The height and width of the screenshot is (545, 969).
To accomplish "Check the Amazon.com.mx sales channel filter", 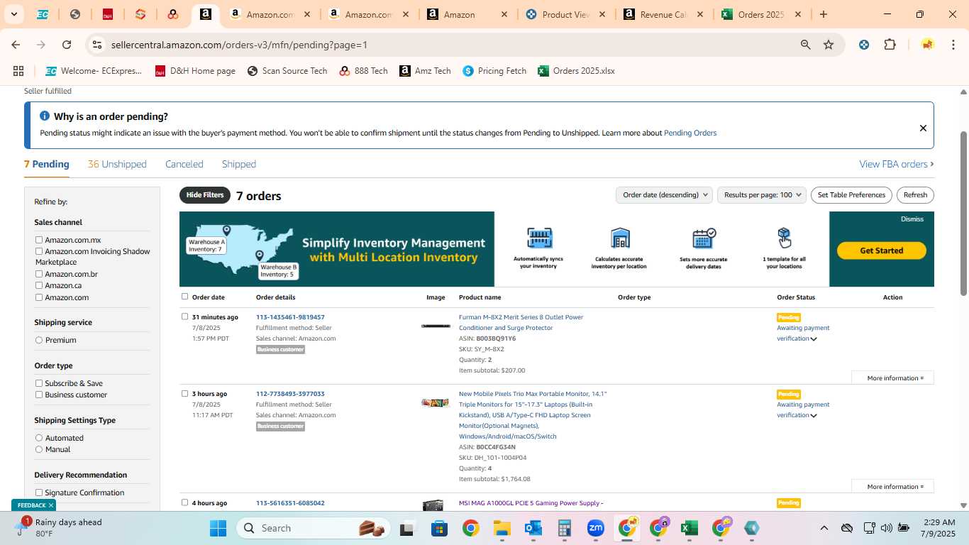I will 39,240.
